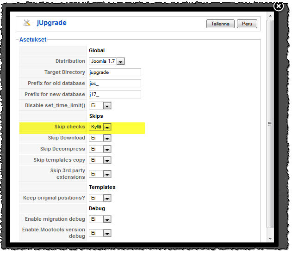Click the Peru cancel button
This screenshot has height=254, width=292.
pyautogui.click(x=247, y=24)
